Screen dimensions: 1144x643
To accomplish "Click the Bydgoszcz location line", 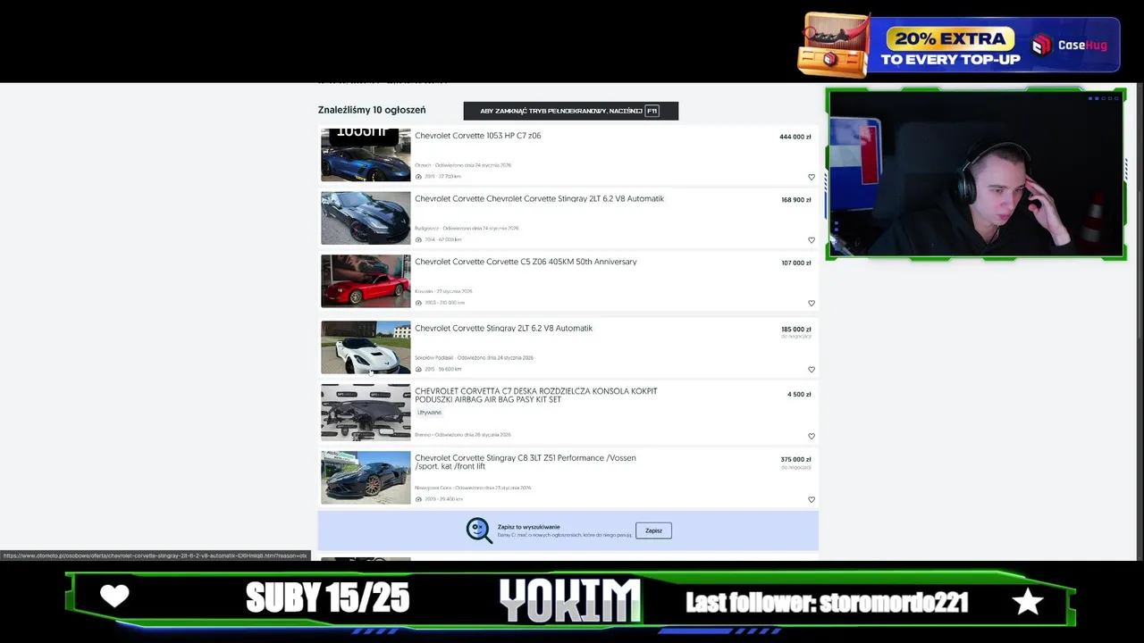I will click(466, 229).
